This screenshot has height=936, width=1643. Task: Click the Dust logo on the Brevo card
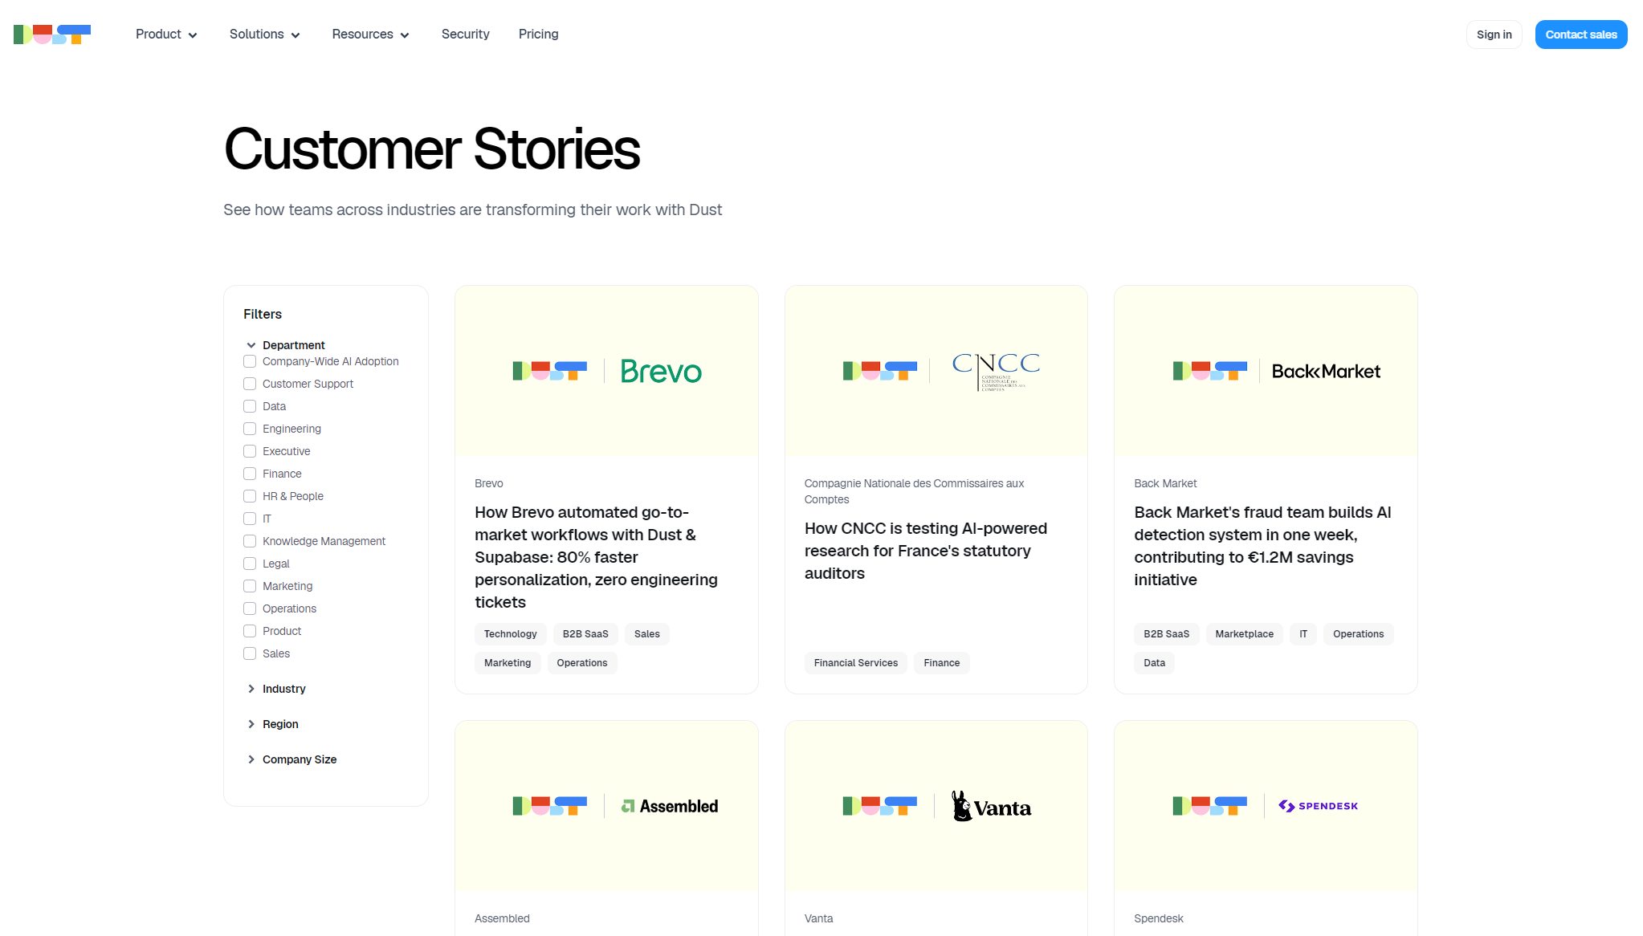point(550,371)
